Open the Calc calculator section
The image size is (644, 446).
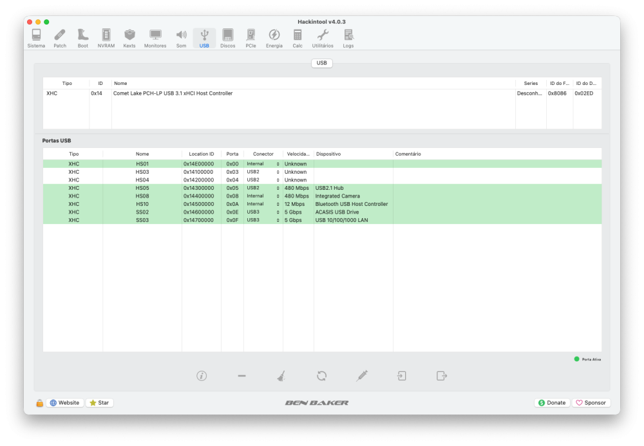point(298,39)
